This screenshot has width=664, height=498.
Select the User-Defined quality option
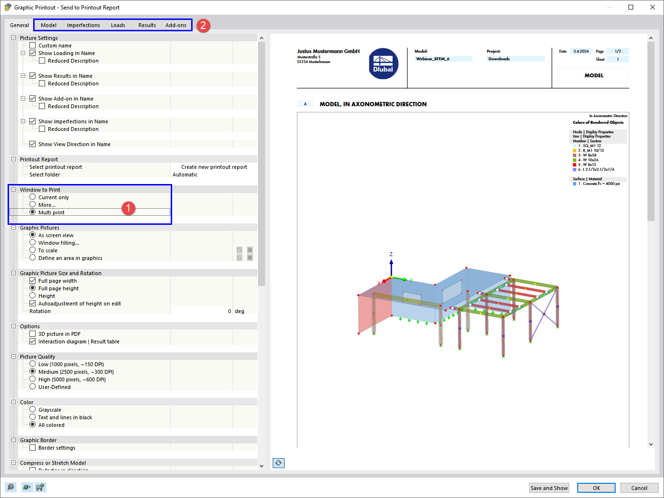pyautogui.click(x=33, y=387)
